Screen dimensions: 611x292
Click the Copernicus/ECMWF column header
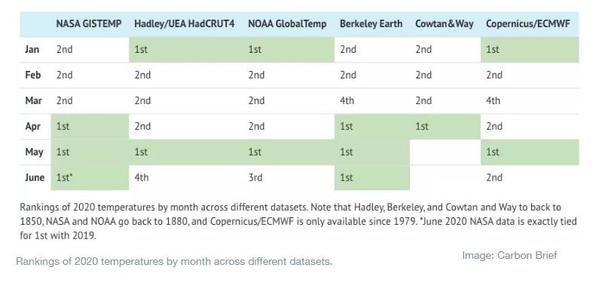click(x=528, y=24)
